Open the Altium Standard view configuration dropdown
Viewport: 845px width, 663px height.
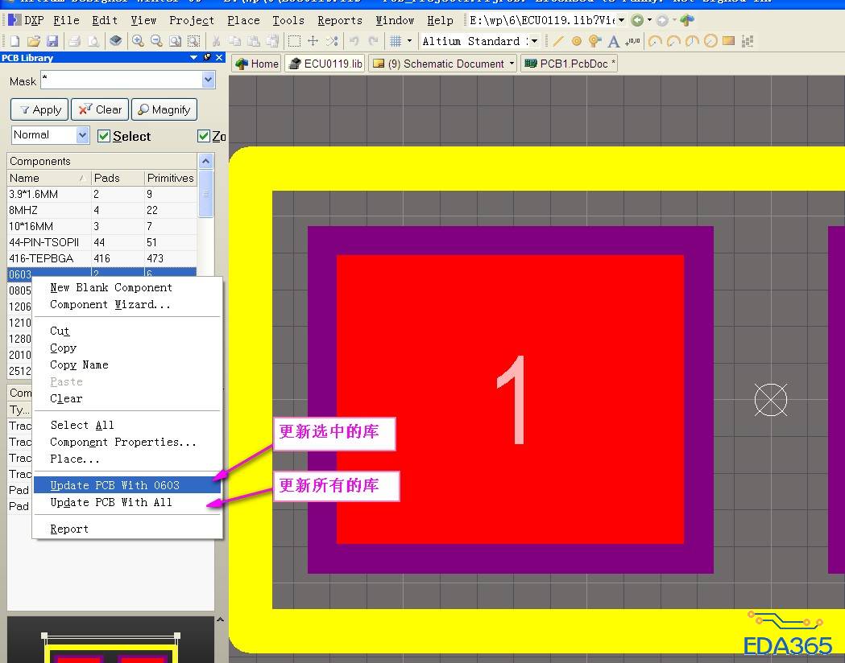[534, 41]
